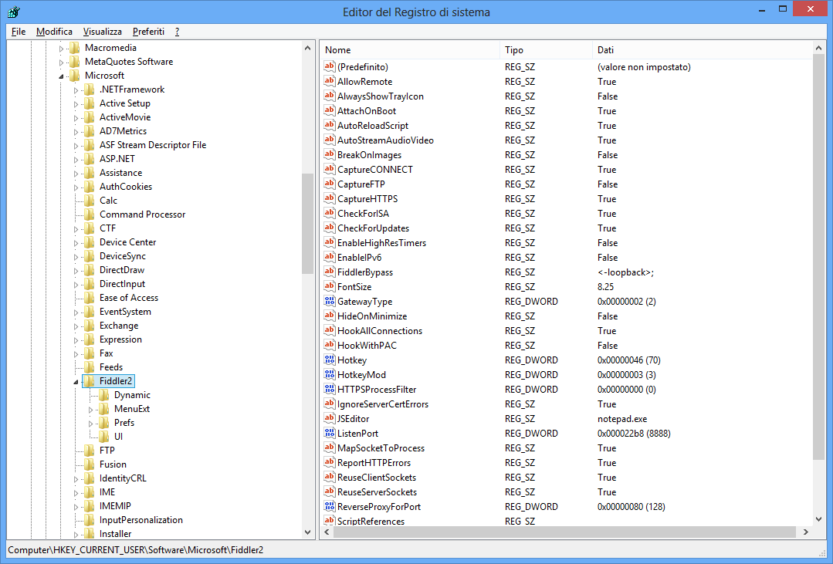
Task: Expand the MenuExt subkey
Action: [x=91, y=410]
